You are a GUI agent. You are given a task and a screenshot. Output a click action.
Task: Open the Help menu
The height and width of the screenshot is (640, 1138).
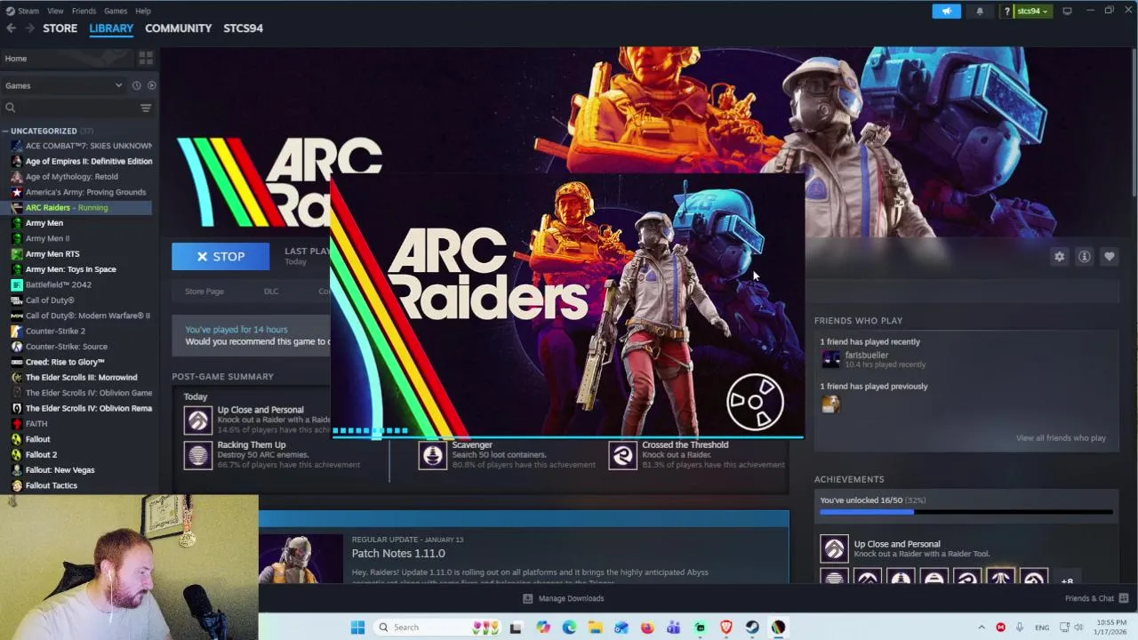click(x=143, y=11)
